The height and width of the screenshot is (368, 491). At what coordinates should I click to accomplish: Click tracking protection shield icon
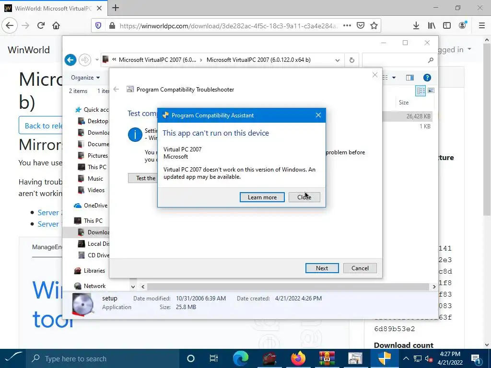(x=98, y=26)
